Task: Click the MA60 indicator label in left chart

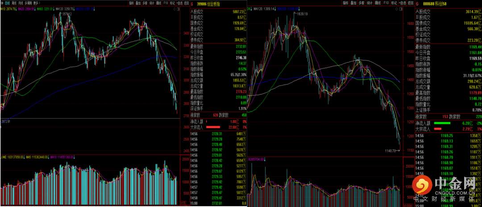Action: (x=46, y=9)
